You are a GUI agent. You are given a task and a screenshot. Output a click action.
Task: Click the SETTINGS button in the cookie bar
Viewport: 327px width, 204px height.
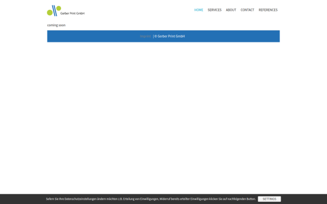pos(269,199)
